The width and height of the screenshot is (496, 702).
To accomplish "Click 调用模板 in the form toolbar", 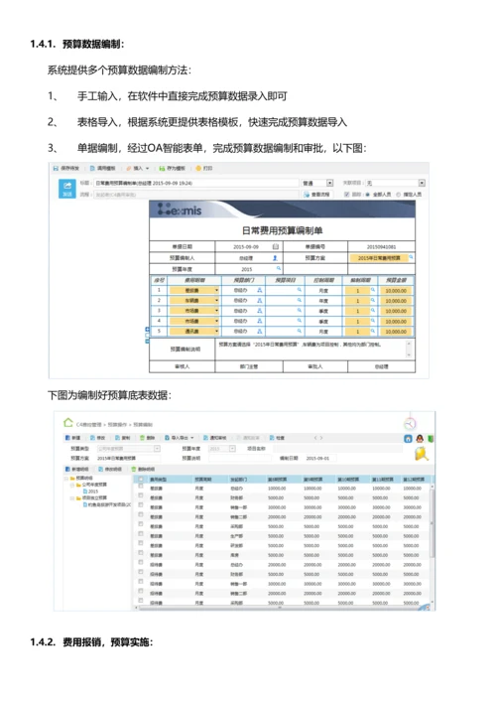I will 102,169.
